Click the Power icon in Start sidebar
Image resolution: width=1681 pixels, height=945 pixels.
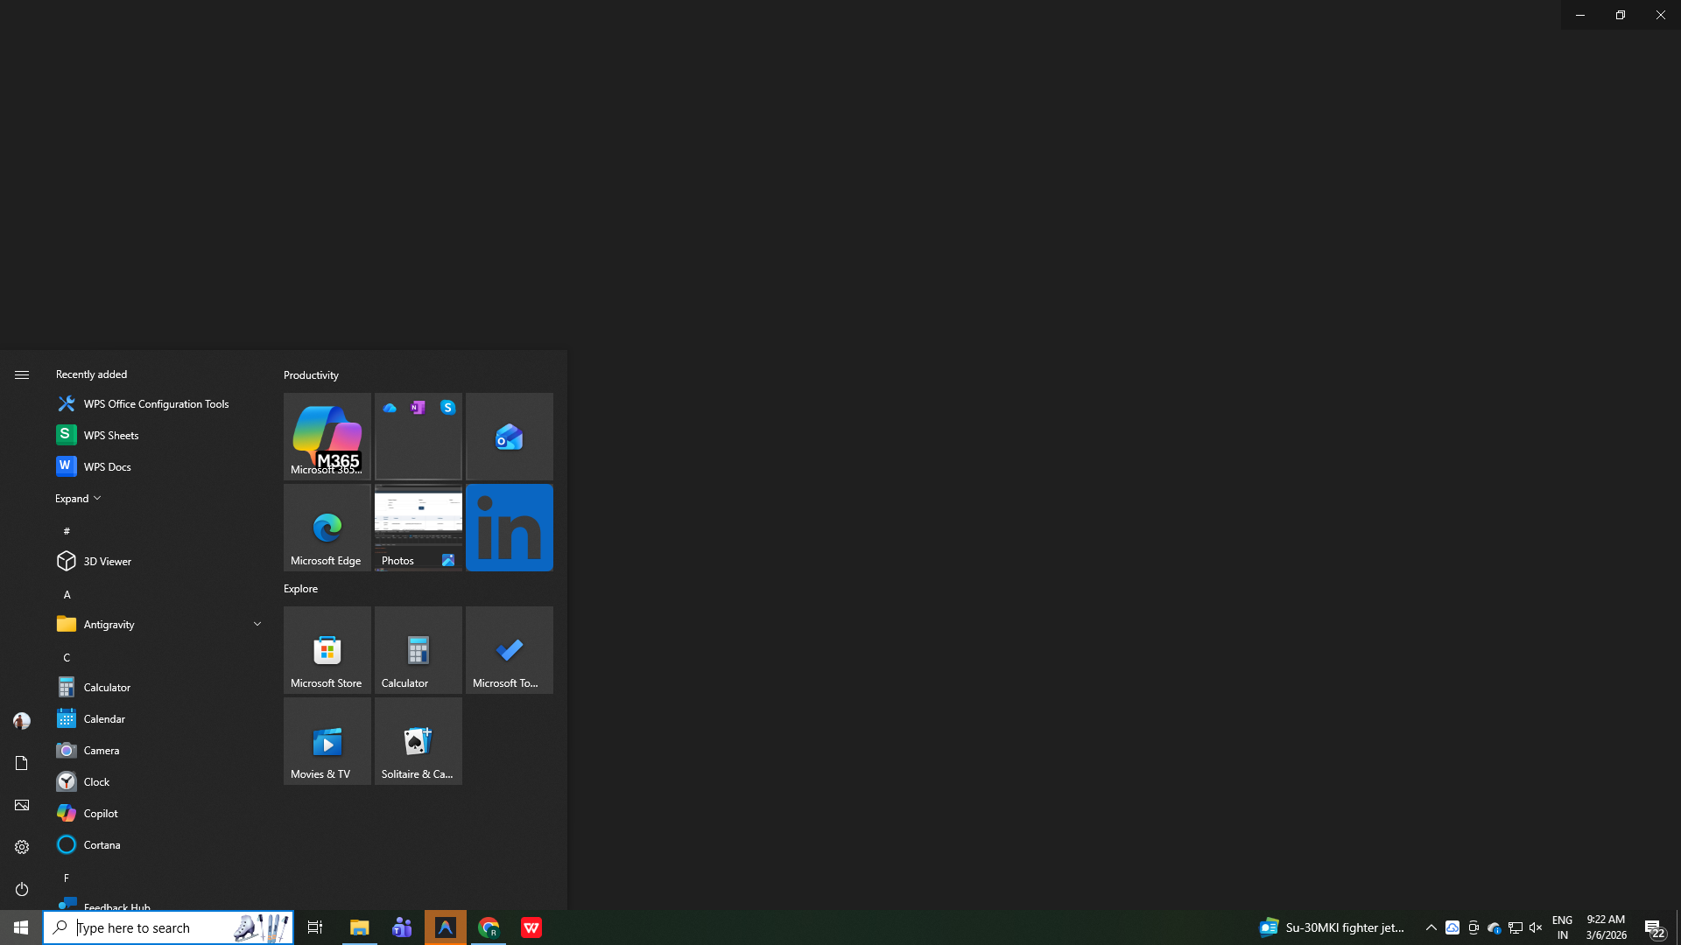pos(22,889)
